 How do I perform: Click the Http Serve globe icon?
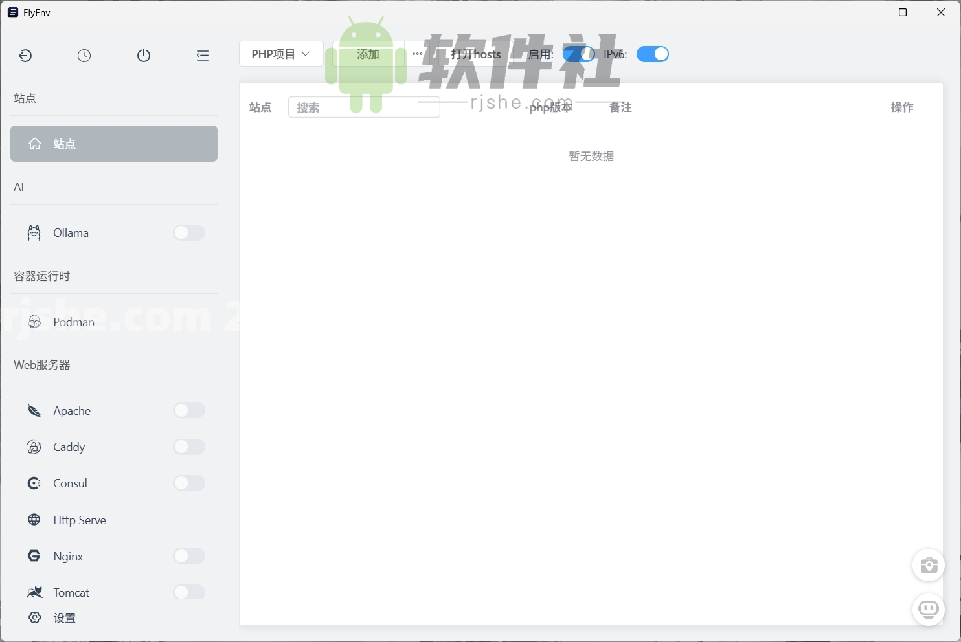(x=34, y=519)
